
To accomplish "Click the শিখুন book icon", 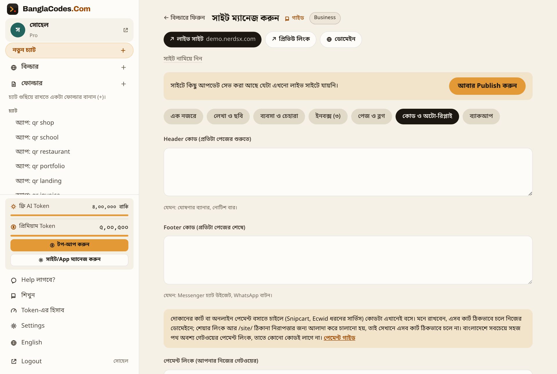I will (13, 296).
